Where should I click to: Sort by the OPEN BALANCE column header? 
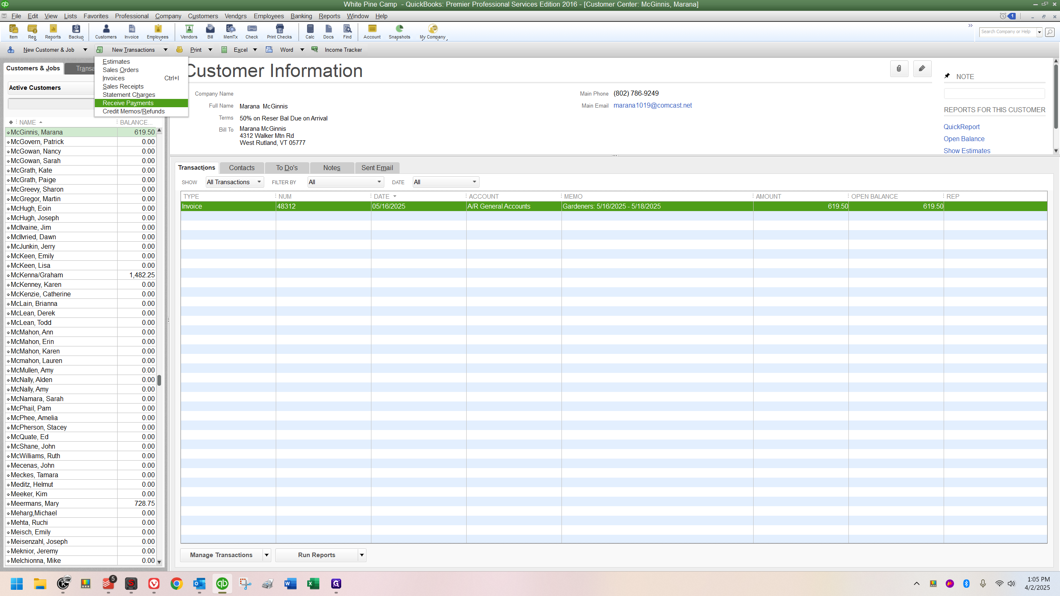click(874, 197)
